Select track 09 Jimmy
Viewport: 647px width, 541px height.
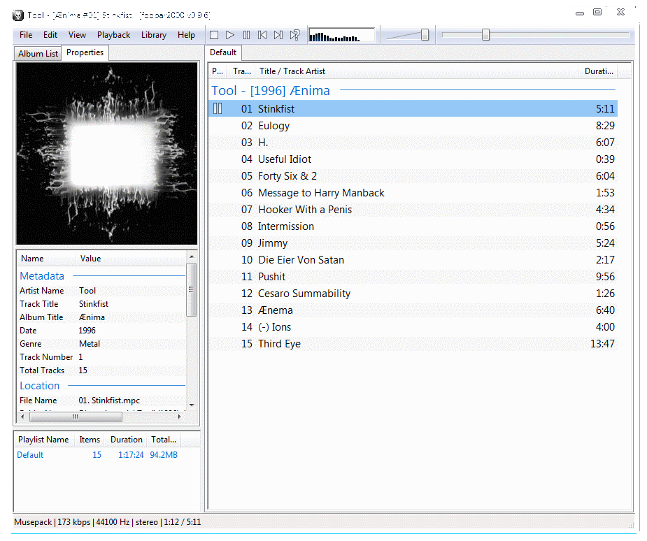pyautogui.click(x=413, y=243)
